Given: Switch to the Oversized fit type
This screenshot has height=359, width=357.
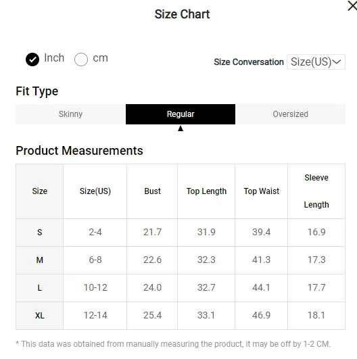Looking at the screenshot, I should pyautogui.click(x=290, y=114).
